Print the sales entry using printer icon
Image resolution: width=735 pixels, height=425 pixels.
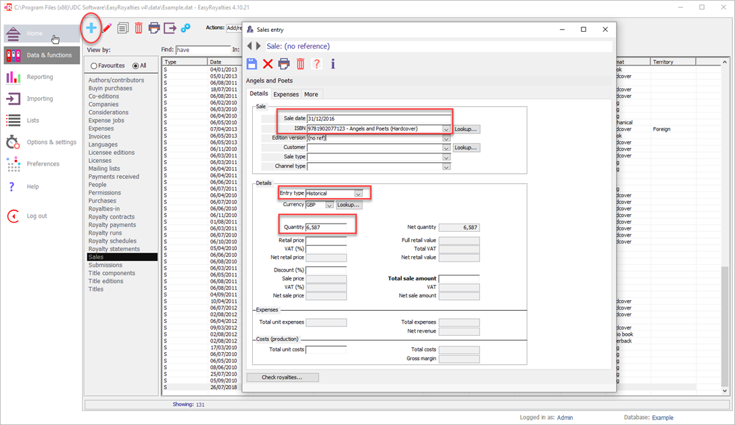tap(284, 64)
